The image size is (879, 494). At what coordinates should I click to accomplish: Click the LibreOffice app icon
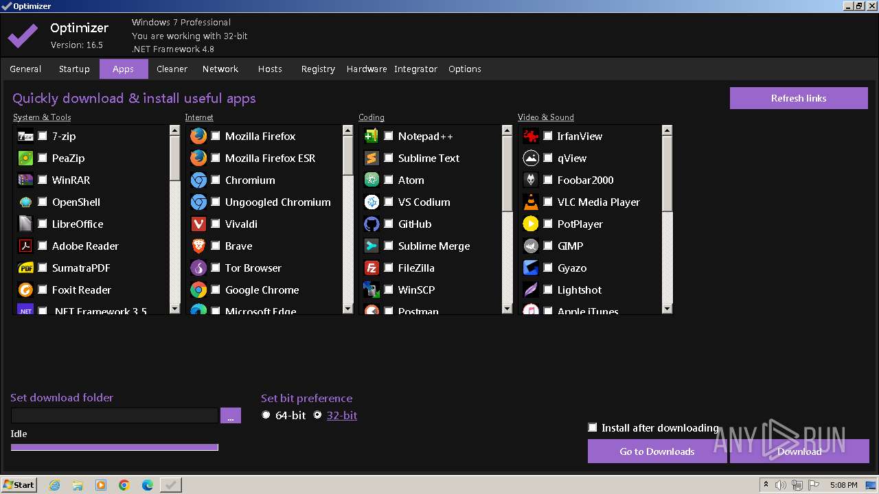pyautogui.click(x=25, y=224)
